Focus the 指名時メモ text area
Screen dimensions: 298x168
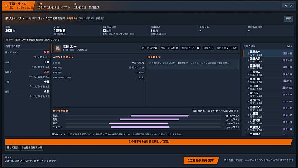[193, 65]
